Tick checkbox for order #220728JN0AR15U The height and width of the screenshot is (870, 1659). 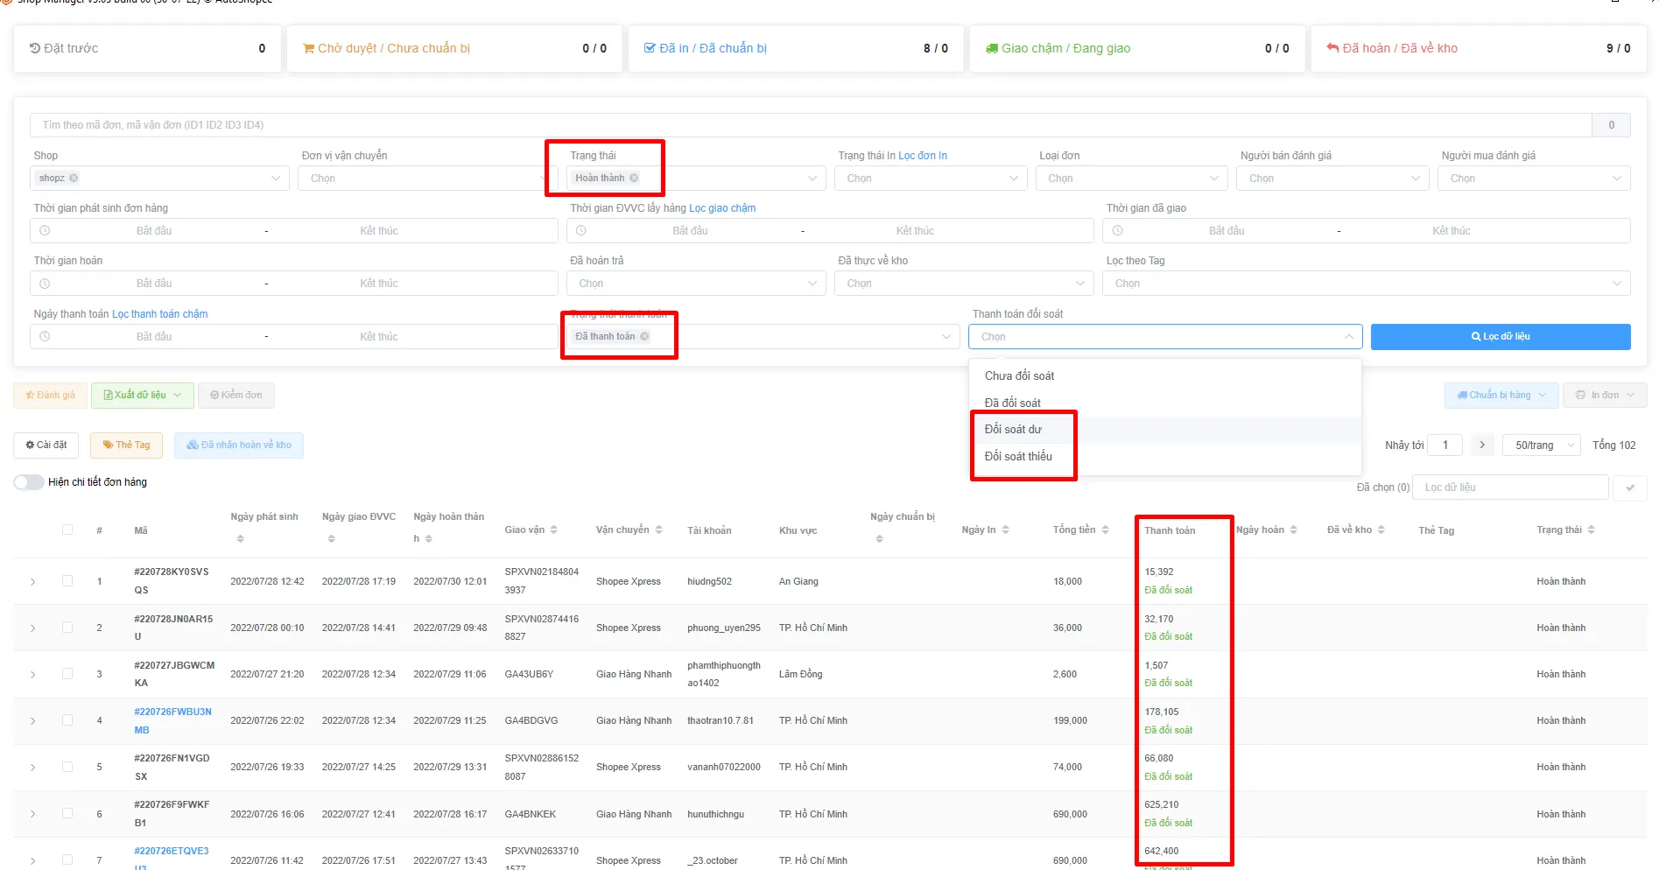pos(67,627)
